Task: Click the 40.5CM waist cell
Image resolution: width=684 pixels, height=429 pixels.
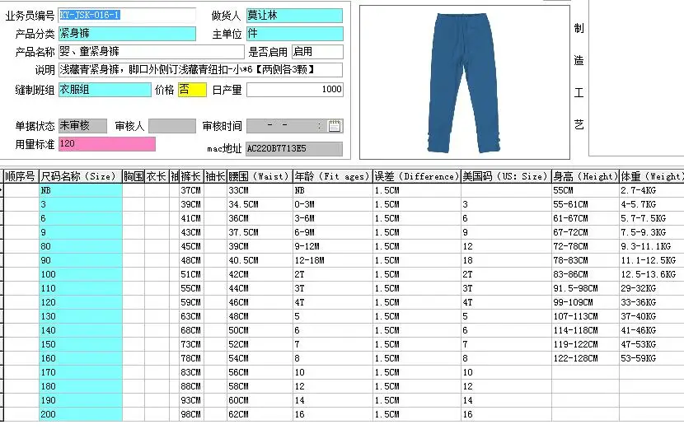Action: tap(260, 260)
